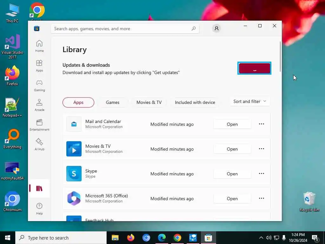Click the Get updates loading button
This screenshot has height=244, width=325.
254,68
